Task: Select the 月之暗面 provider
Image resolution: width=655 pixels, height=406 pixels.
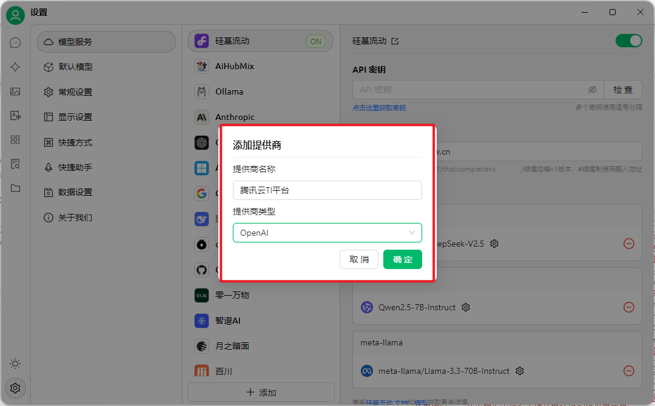Action: (260, 347)
